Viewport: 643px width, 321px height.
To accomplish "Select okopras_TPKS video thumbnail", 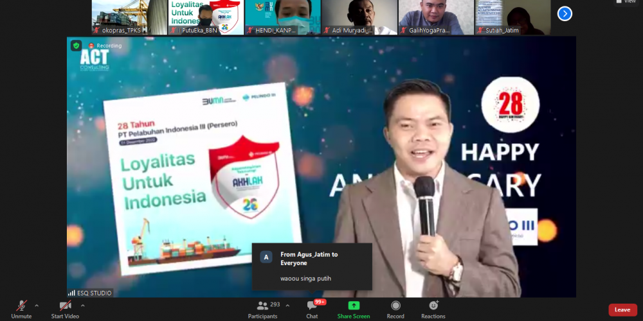I will click(129, 17).
